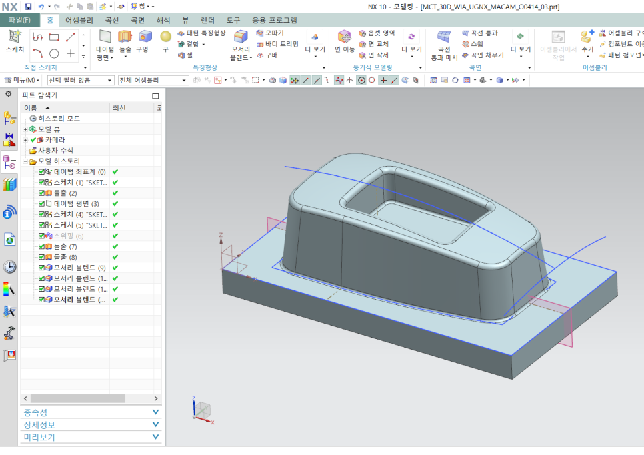Select the 면 삭제 command
This screenshot has width=644, height=455.
(373, 55)
